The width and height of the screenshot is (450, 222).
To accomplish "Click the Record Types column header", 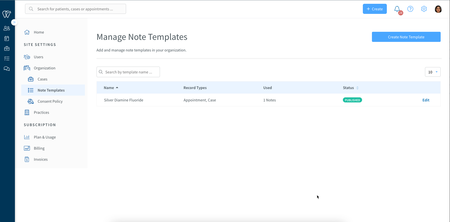I will click(195, 88).
